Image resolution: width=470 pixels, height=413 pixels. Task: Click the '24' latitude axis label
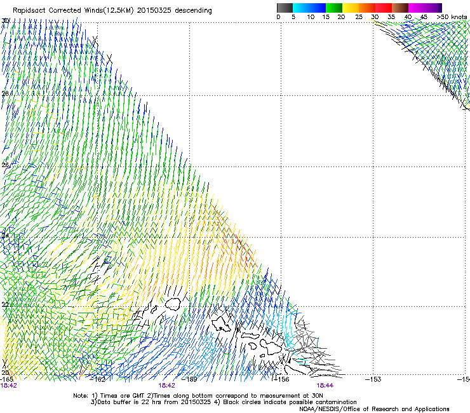(x=5, y=236)
